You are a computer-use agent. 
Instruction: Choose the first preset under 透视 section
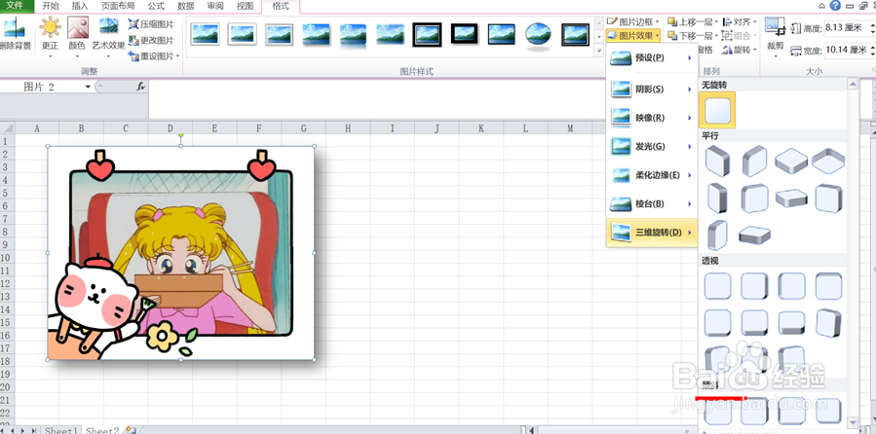[x=717, y=286]
